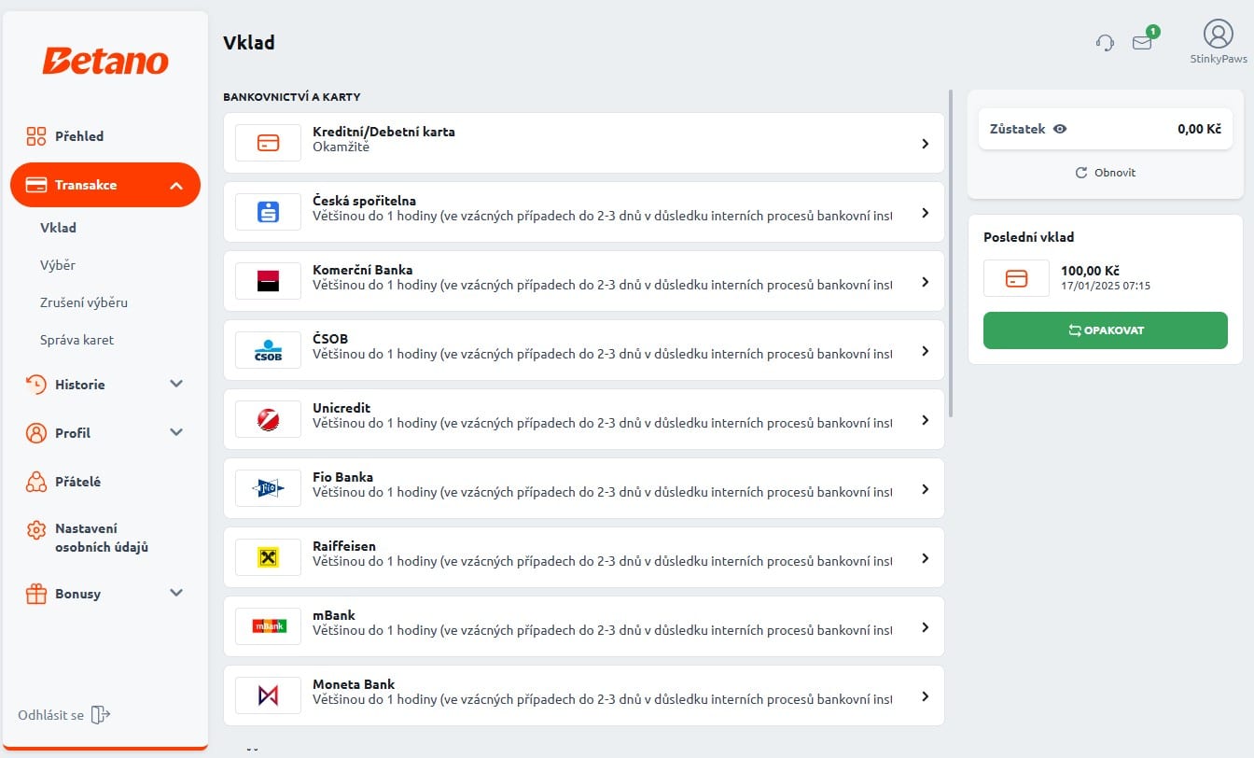
Task: Click the green notification badge
Action: [x=1153, y=32]
